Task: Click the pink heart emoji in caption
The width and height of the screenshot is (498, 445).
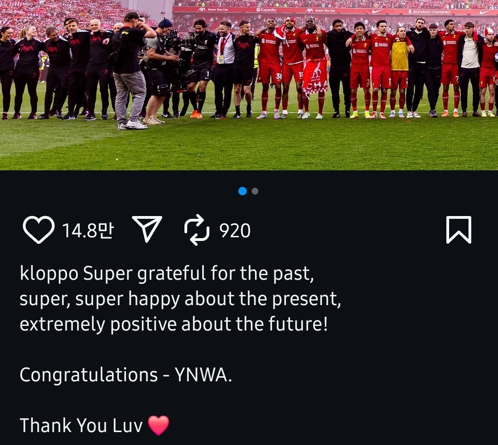Action: (159, 425)
